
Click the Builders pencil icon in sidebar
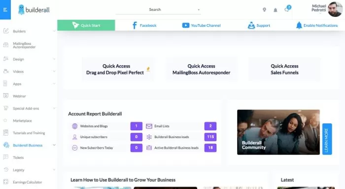click(6, 31)
